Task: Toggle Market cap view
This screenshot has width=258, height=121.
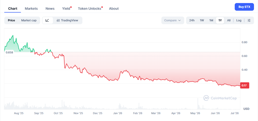Action: [29, 20]
